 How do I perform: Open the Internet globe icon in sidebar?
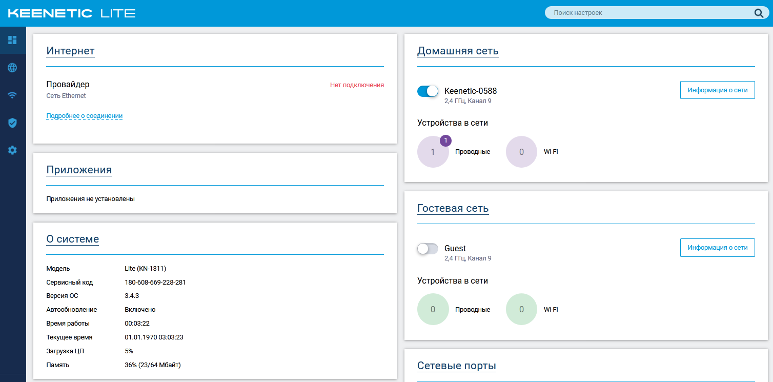point(12,68)
